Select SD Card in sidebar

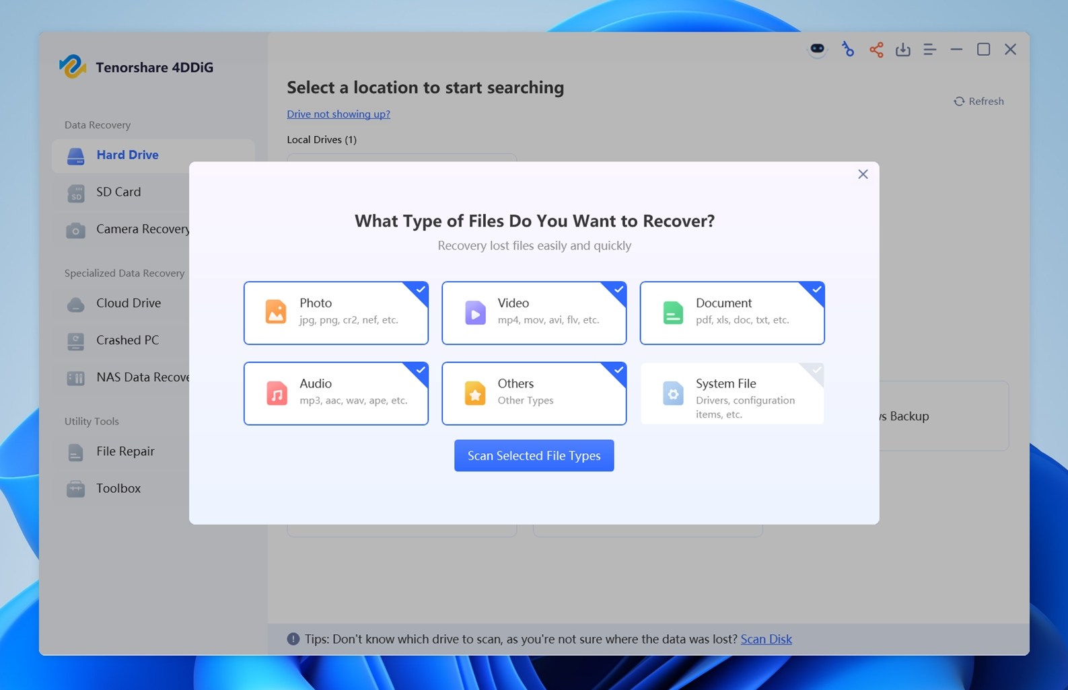coord(121,192)
